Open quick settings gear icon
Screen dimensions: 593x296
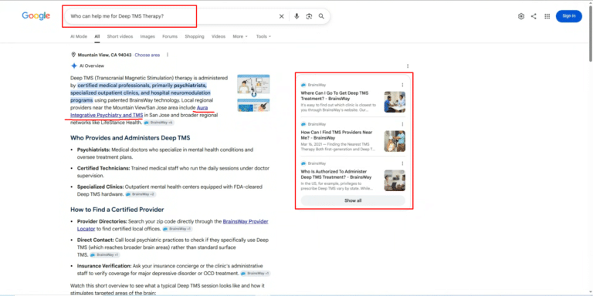[x=521, y=16]
